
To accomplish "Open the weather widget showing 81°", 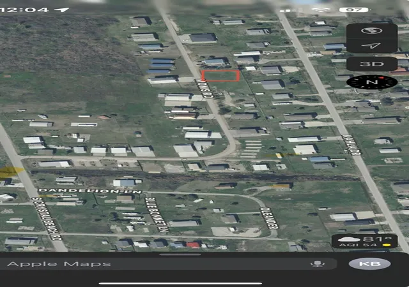I will pos(365,242).
